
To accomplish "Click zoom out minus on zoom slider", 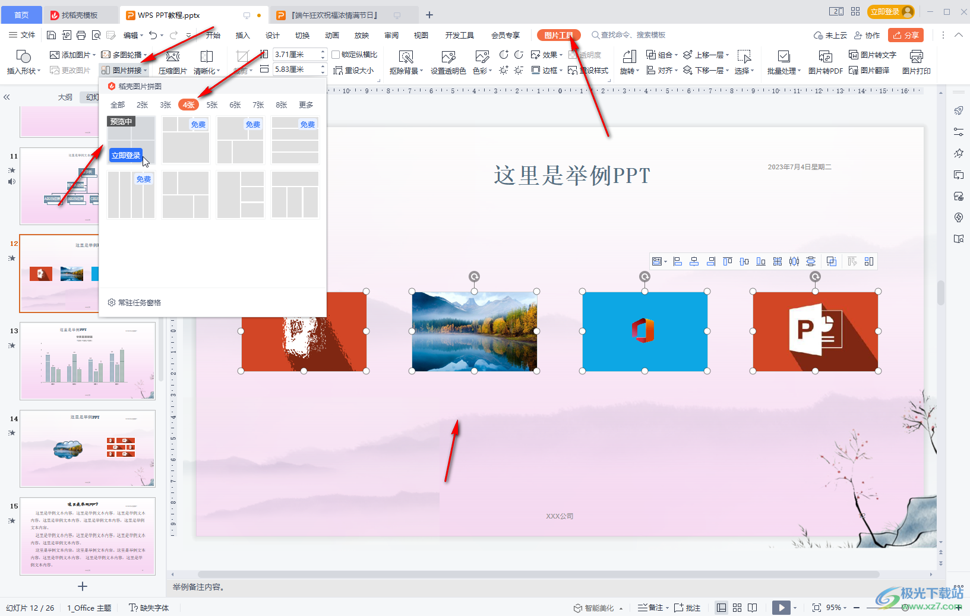I will 857,608.
